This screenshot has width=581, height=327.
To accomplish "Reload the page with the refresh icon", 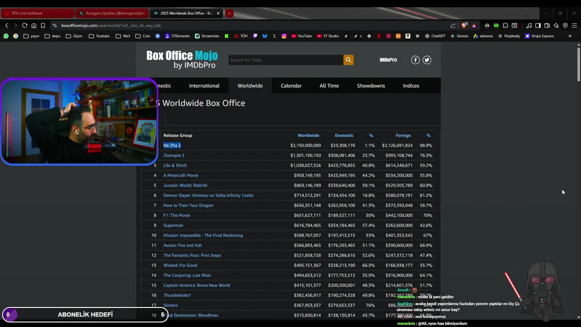I will pos(25,25).
